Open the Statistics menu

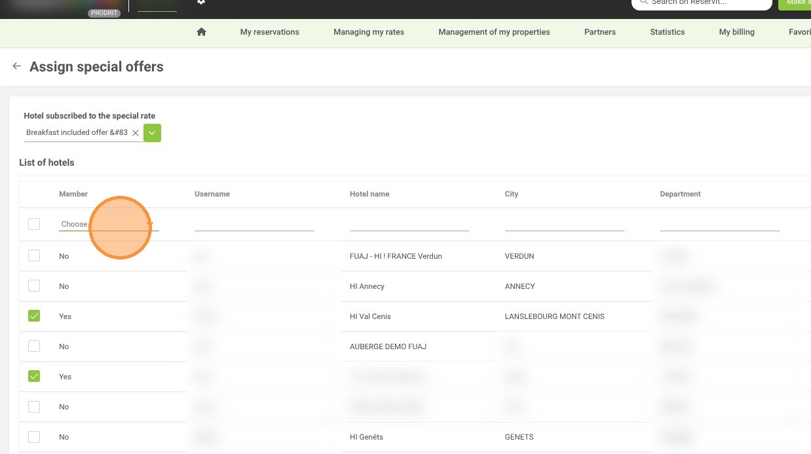coord(667,31)
